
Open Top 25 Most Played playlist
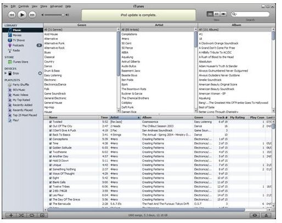tap(25, 115)
